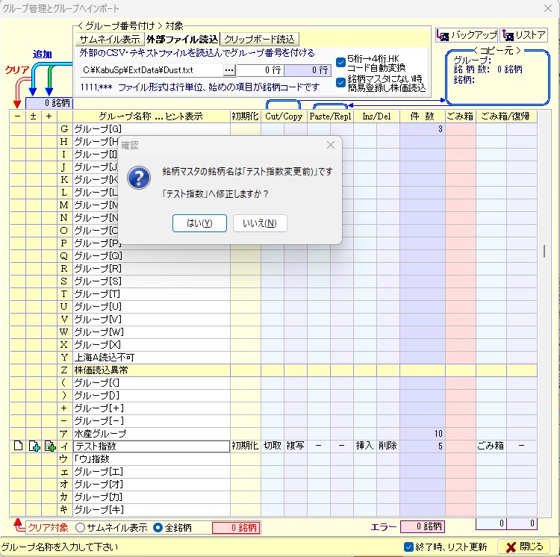This screenshot has height=557, width=560.
Task: Click 初期化 in the テスト指数 row
Action: (x=245, y=446)
